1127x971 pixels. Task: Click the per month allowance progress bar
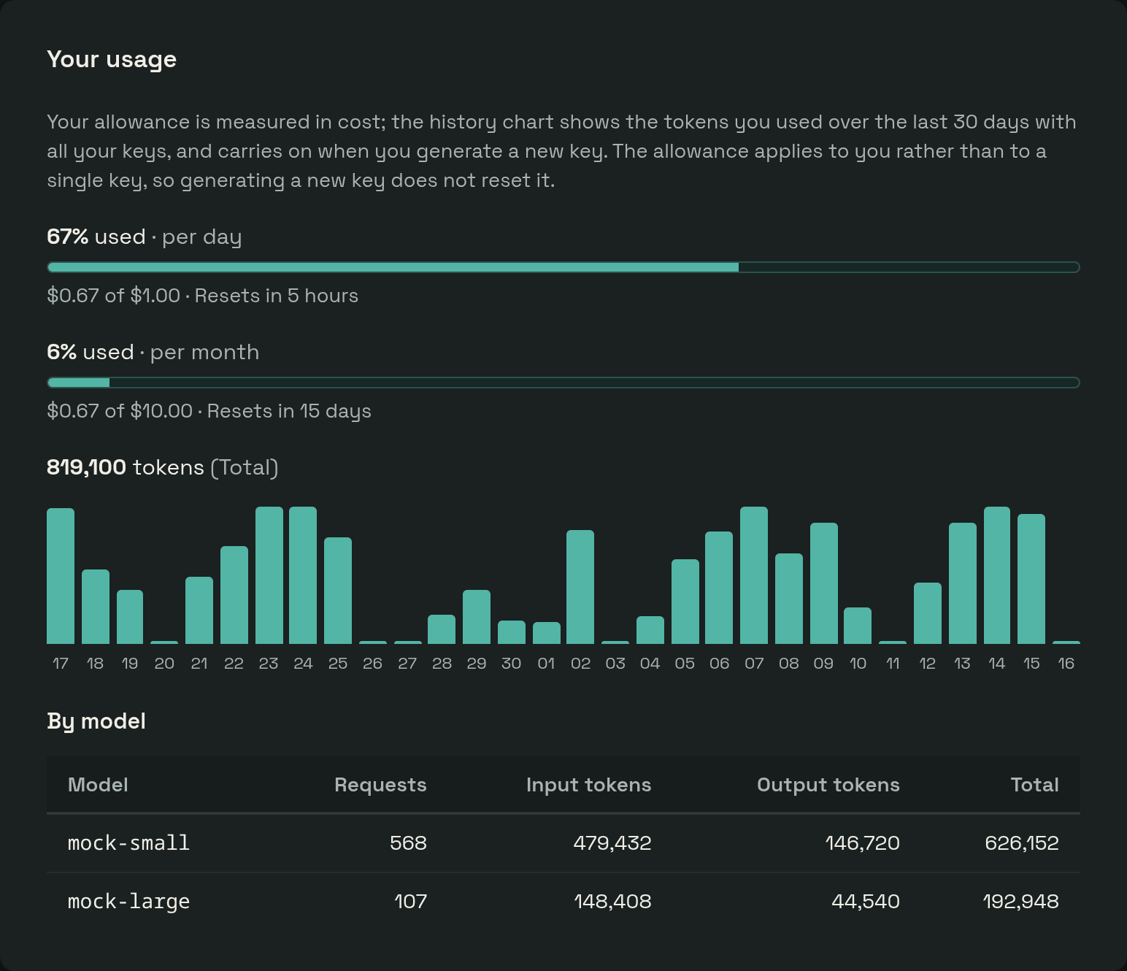[563, 383]
